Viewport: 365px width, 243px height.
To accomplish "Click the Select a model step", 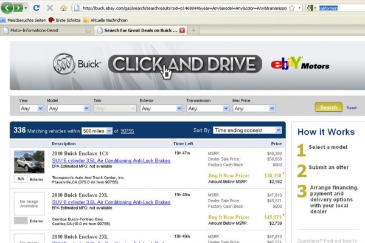I will (328, 147).
